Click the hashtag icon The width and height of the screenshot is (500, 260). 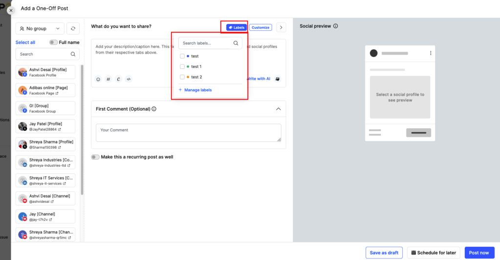point(108,79)
